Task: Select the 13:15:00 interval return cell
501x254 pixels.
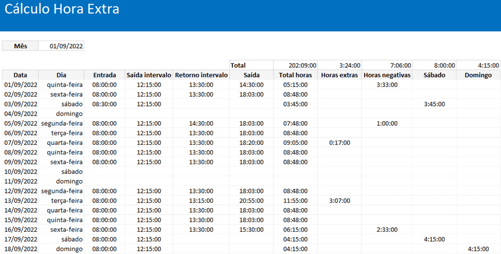Action: click(x=201, y=200)
